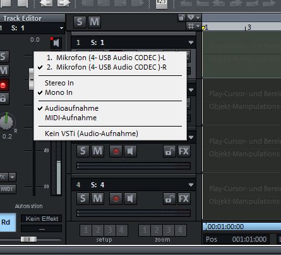Viewport: 281px width, 255px height.
Task: Click the FX button on track 4
Action: click(x=184, y=199)
